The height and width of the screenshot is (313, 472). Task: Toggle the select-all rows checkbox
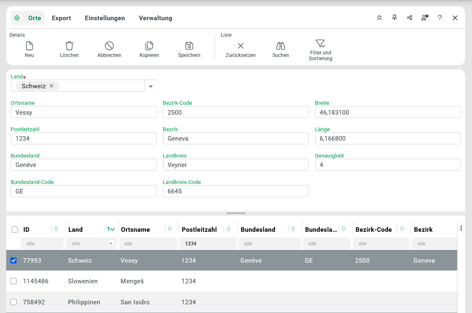click(15, 229)
